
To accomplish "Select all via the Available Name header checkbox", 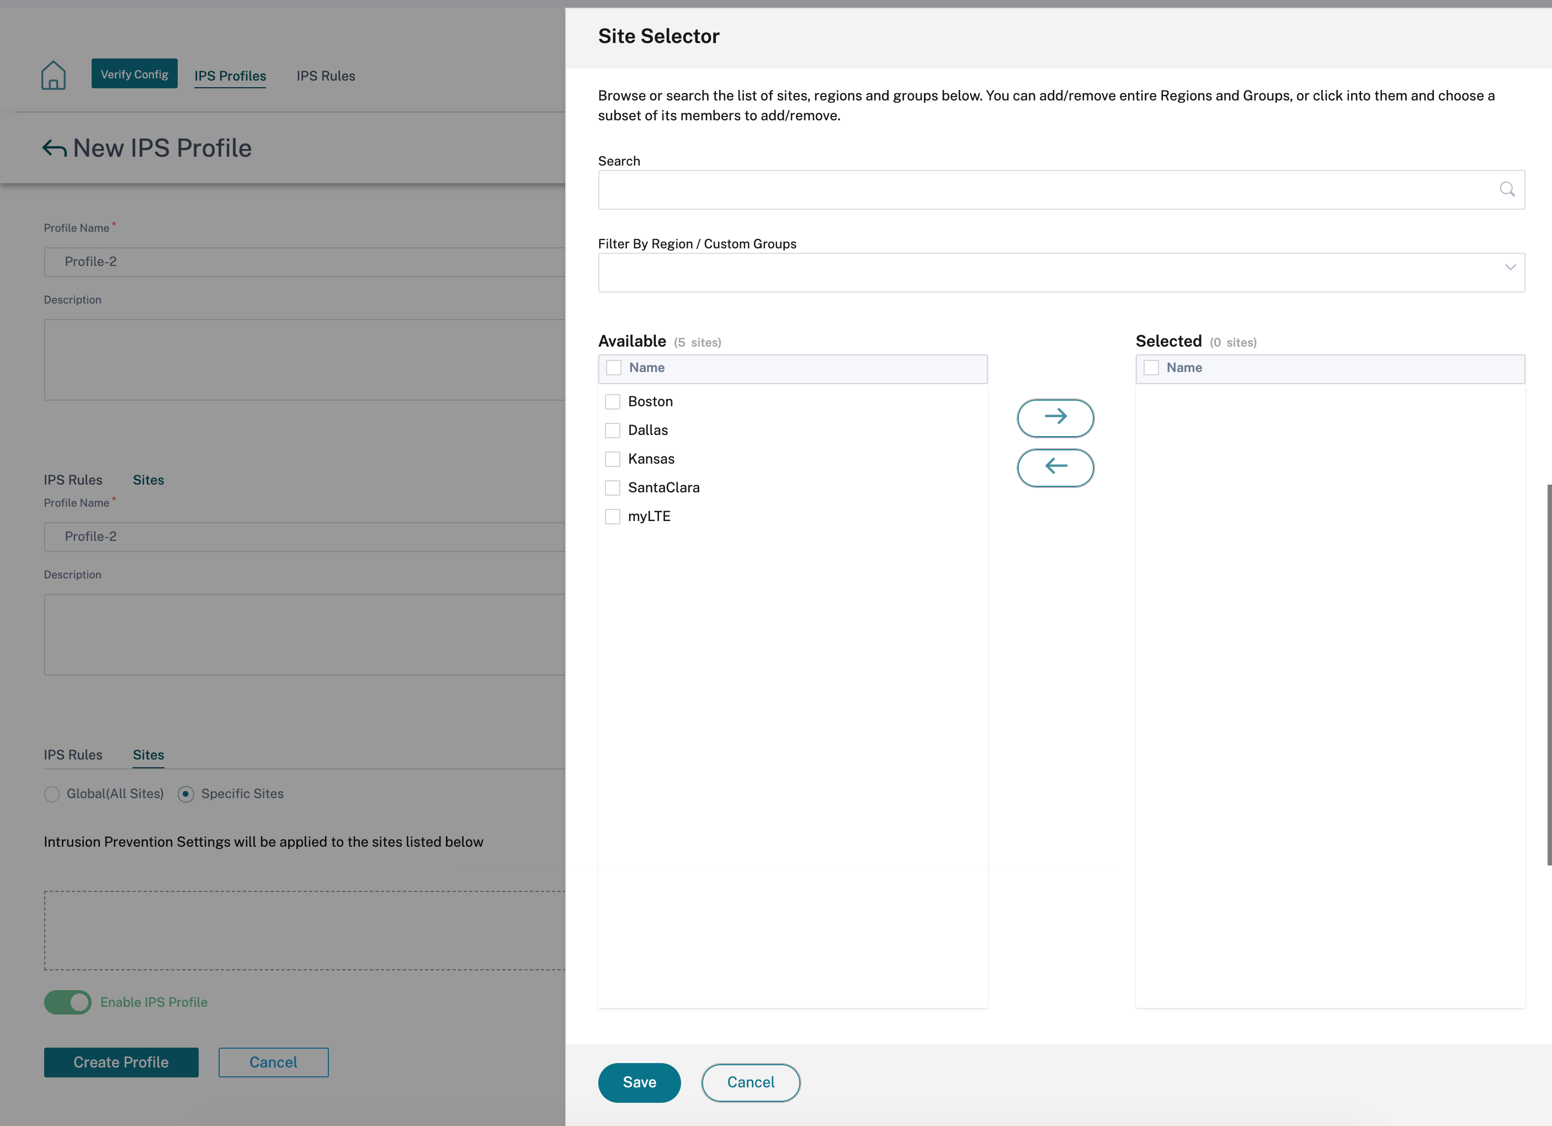I will pyautogui.click(x=614, y=368).
